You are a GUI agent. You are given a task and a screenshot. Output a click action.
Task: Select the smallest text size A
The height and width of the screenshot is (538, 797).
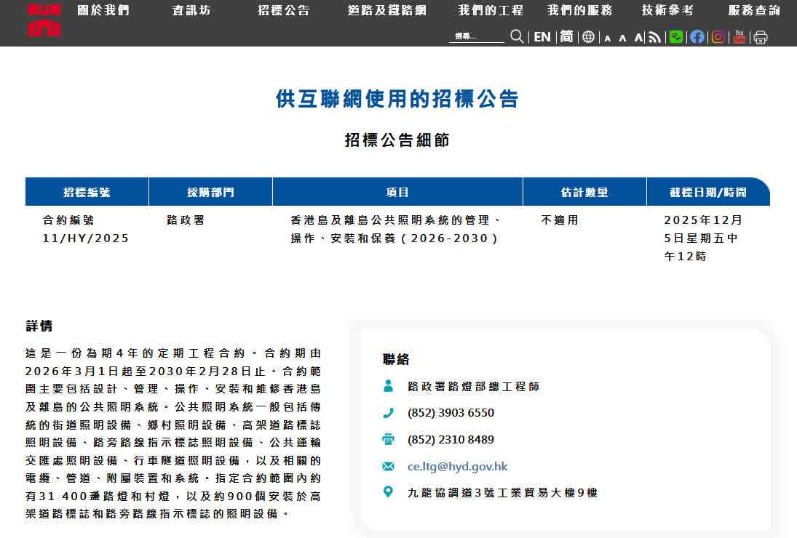pos(607,38)
